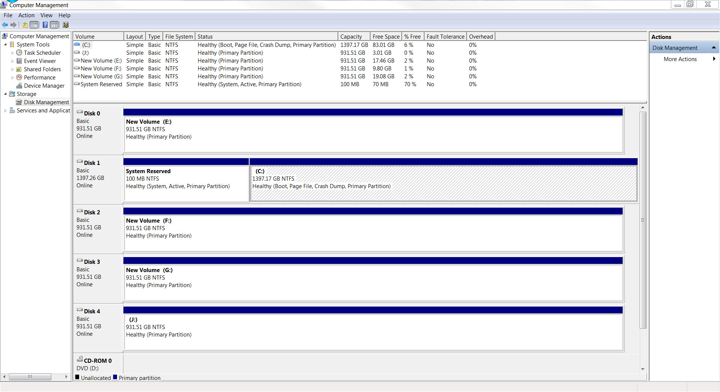The image size is (720, 392).
Task: Toggle the Show/Hide Action Pane button
Action: [54, 25]
